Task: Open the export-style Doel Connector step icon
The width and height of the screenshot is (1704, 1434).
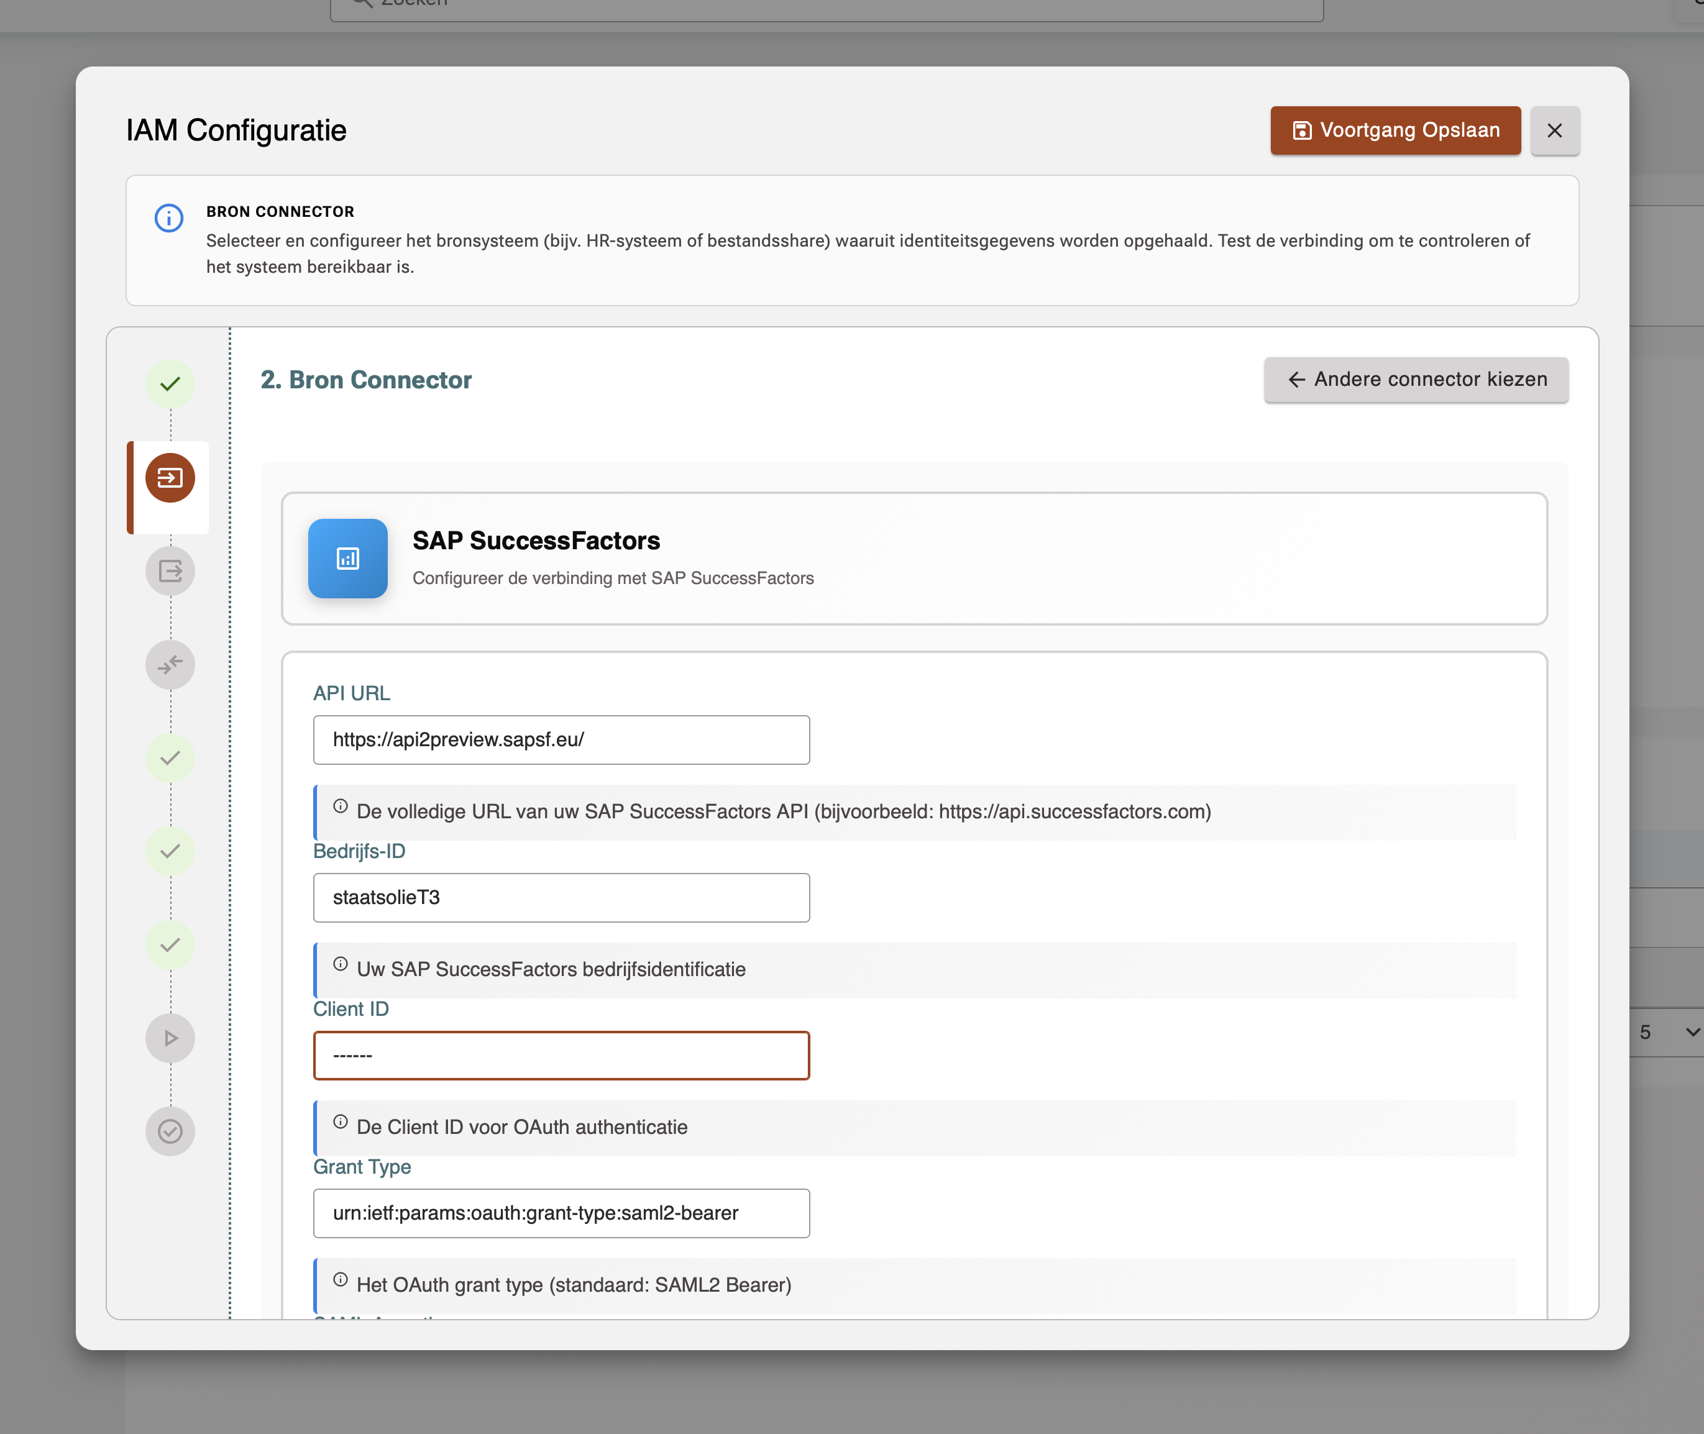Action: point(170,570)
